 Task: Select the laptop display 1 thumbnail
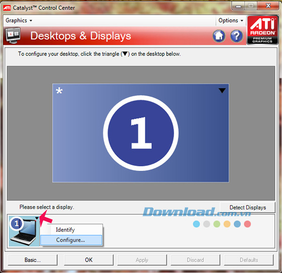point(24,231)
